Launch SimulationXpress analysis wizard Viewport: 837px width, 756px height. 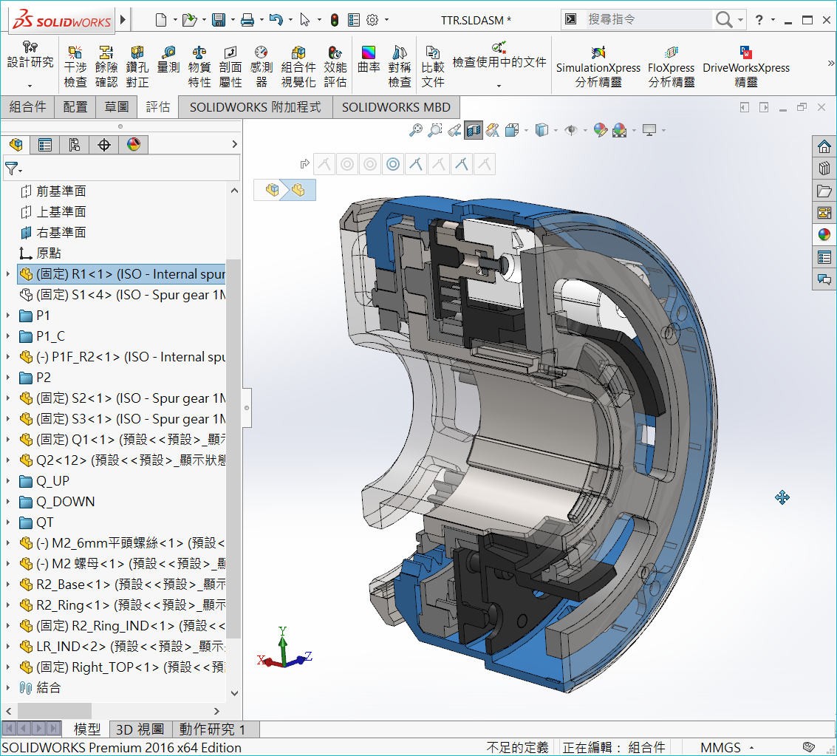point(598,67)
